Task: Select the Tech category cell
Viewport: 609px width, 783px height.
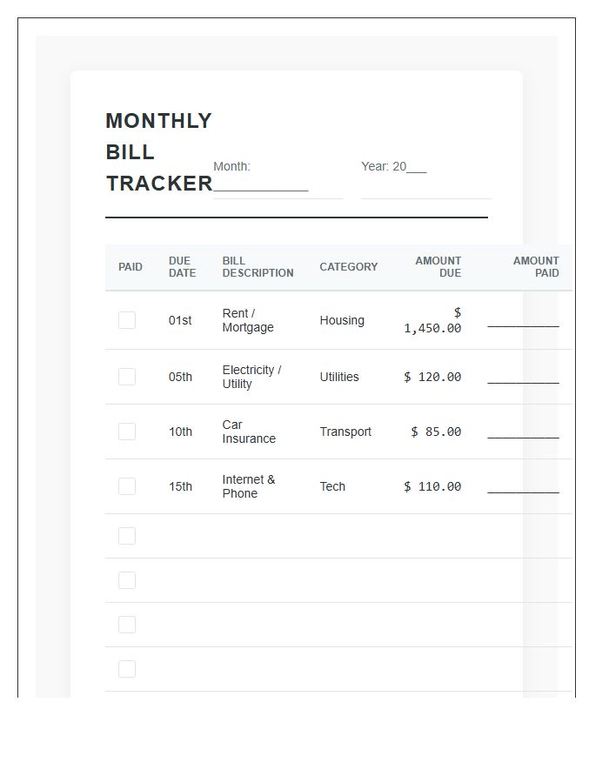Action: point(332,487)
